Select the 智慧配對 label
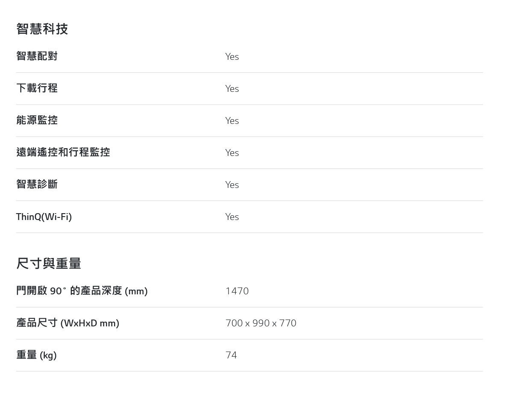Screen dimensions: 505x396 pos(37,56)
